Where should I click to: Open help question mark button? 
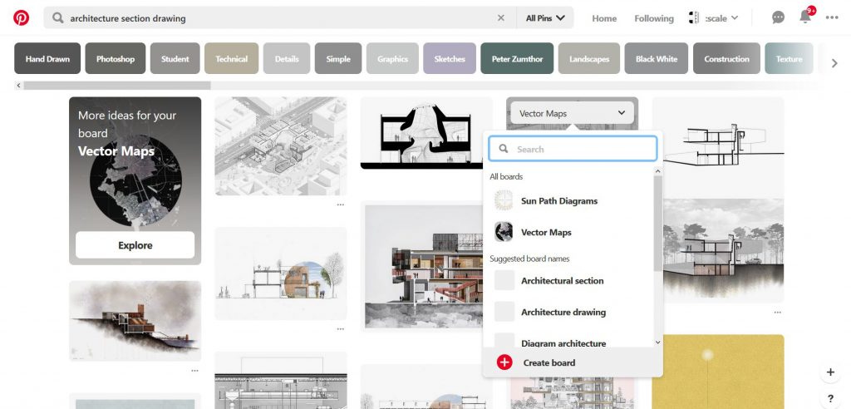[x=830, y=398]
